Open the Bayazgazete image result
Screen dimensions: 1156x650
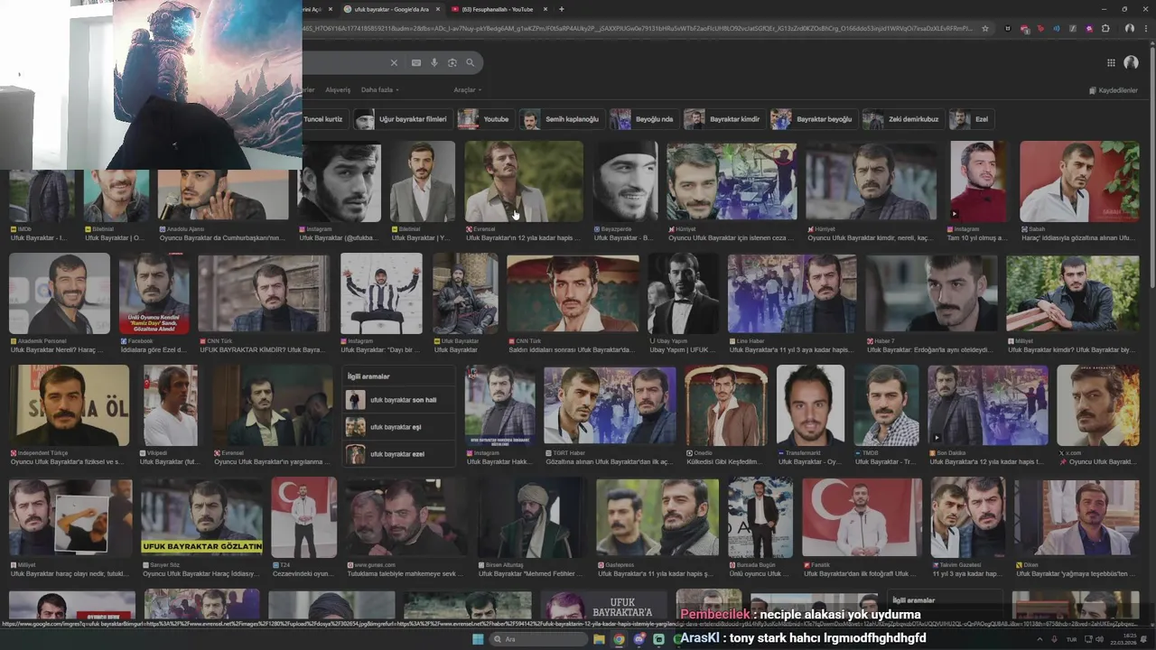point(625,181)
